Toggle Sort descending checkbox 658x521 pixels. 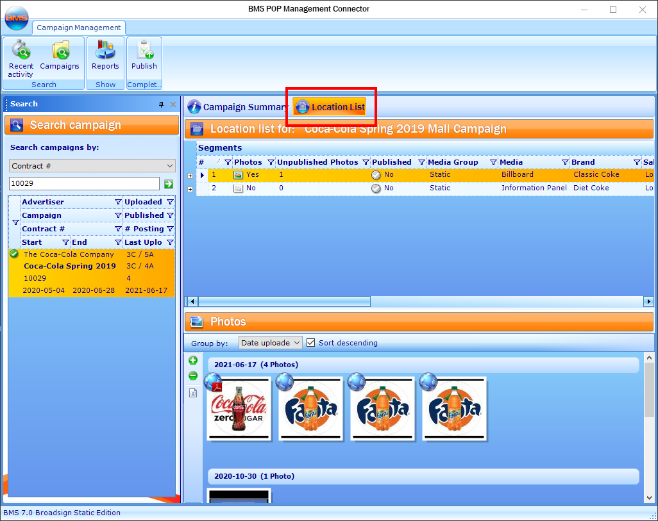(310, 343)
